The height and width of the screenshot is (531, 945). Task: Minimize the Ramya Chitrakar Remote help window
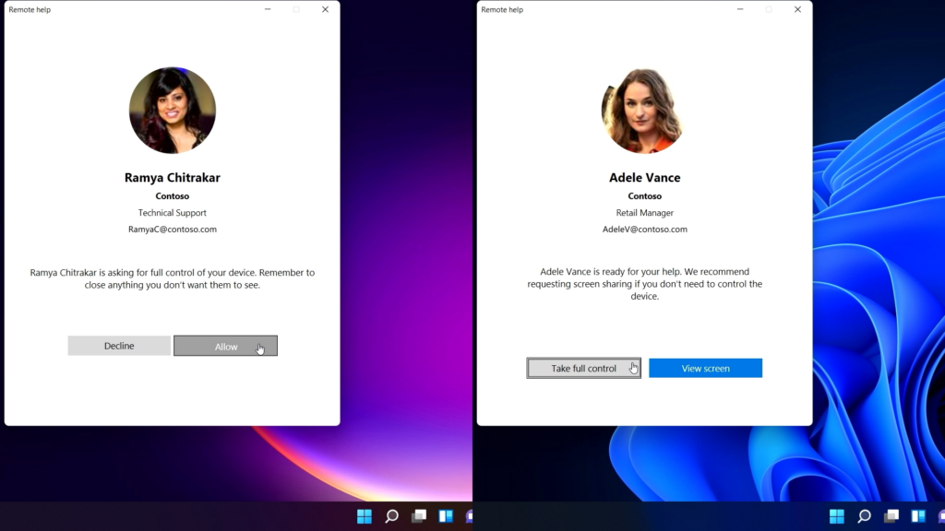tap(267, 9)
